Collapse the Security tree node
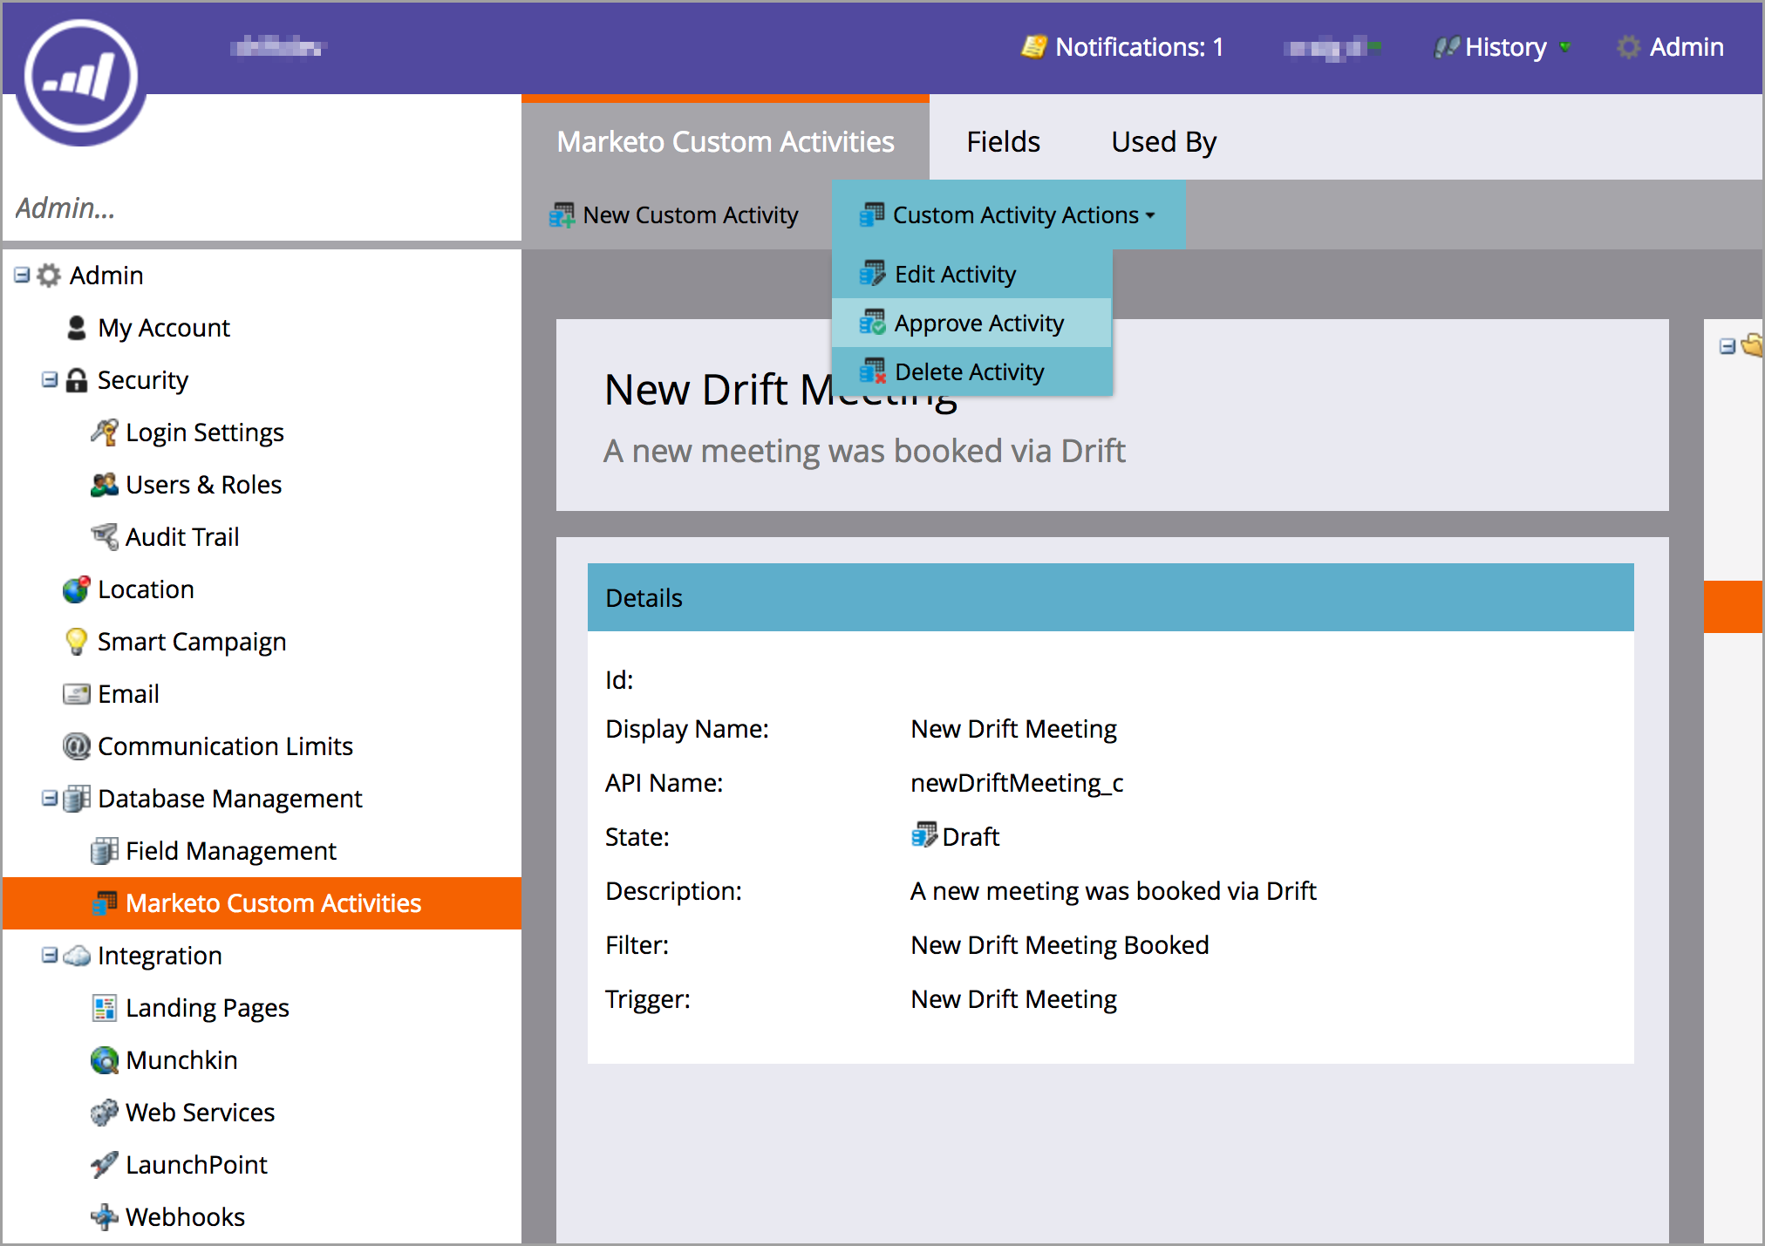Screen dimensions: 1765x1246 [x=50, y=380]
